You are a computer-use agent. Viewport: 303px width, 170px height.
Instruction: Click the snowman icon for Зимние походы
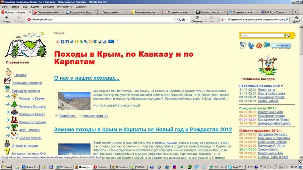(x=14, y=136)
